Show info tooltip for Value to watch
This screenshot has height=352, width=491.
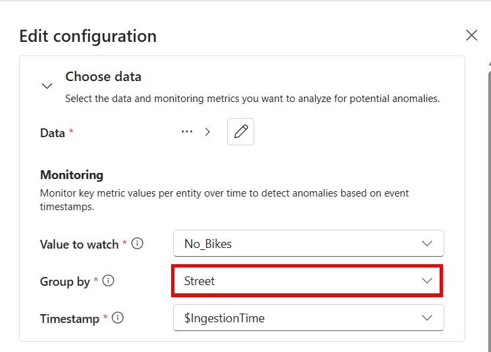click(x=137, y=243)
